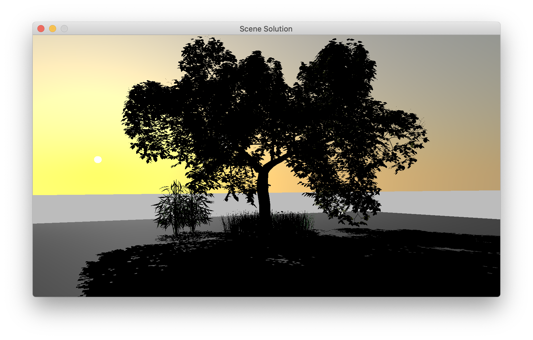Click the tall top-right lobe of the tree canopy
This screenshot has height=340, width=533.
click(342, 64)
